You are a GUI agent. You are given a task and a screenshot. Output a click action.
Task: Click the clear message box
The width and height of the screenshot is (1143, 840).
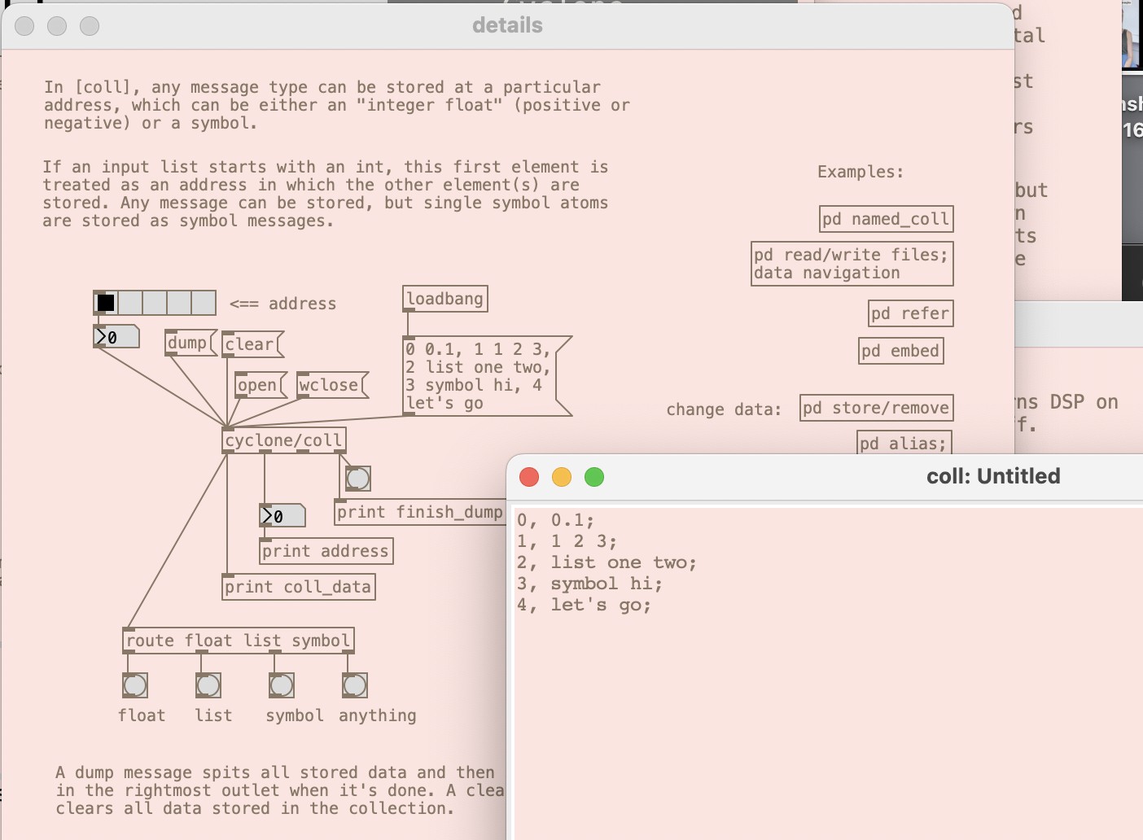pos(250,344)
